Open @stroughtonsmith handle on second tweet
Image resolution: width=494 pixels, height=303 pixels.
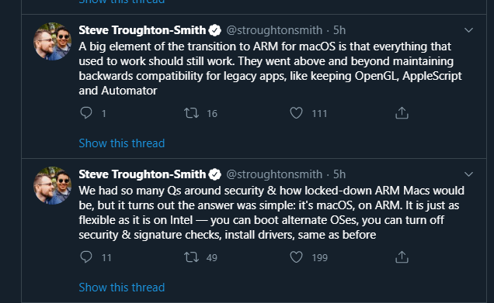pos(274,174)
